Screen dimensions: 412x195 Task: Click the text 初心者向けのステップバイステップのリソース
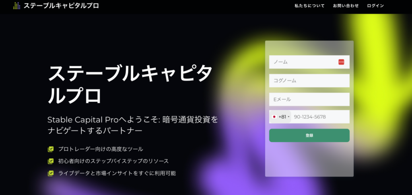pos(113,161)
